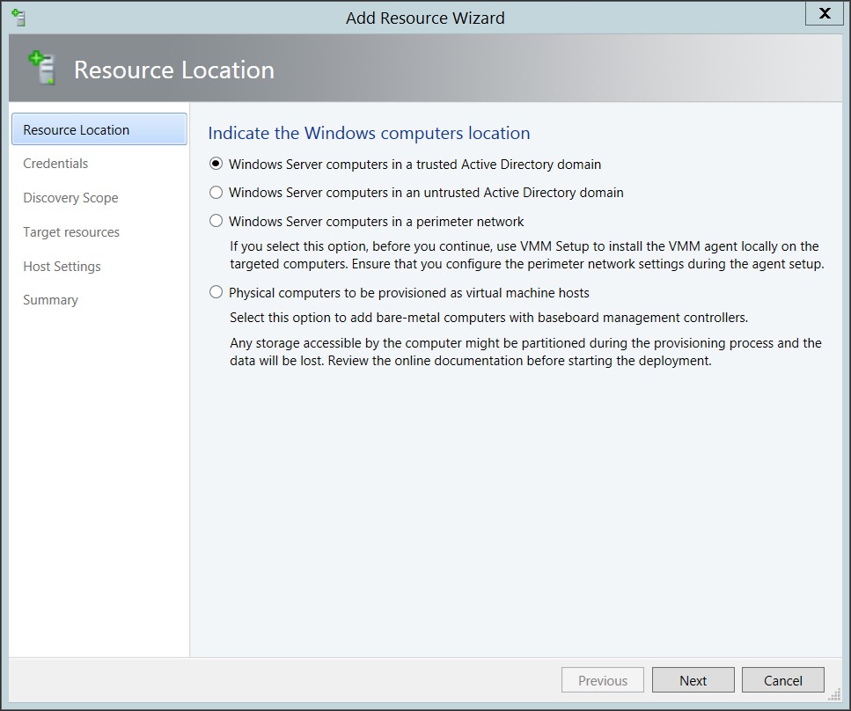Screen dimensions: 851x711
Task: Close the Add Resource Wizard window
Action: 824,13
